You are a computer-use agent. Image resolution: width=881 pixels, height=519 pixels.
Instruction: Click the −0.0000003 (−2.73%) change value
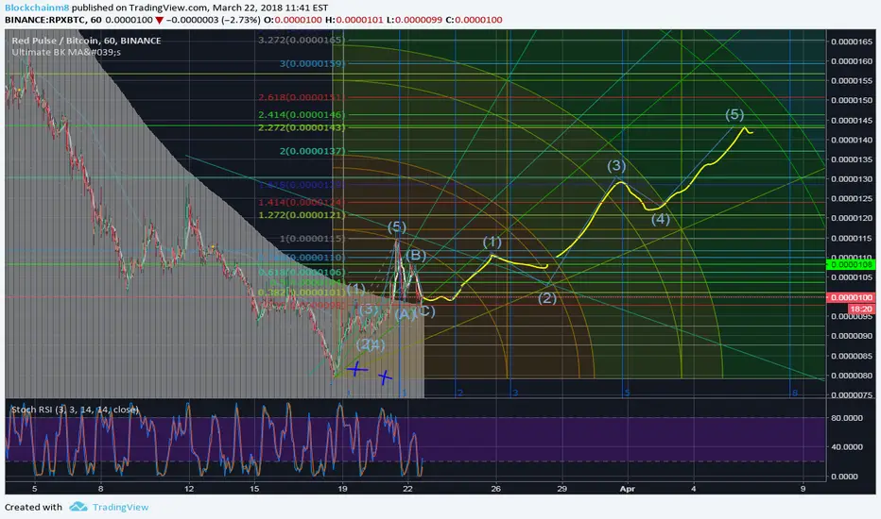click(x=213, y=20)
